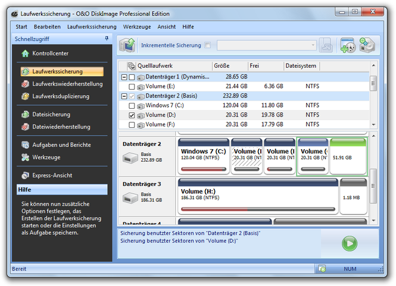
Task: Click the Datenträger 3 disk icon in map
Action: click(x=130, y=198)
